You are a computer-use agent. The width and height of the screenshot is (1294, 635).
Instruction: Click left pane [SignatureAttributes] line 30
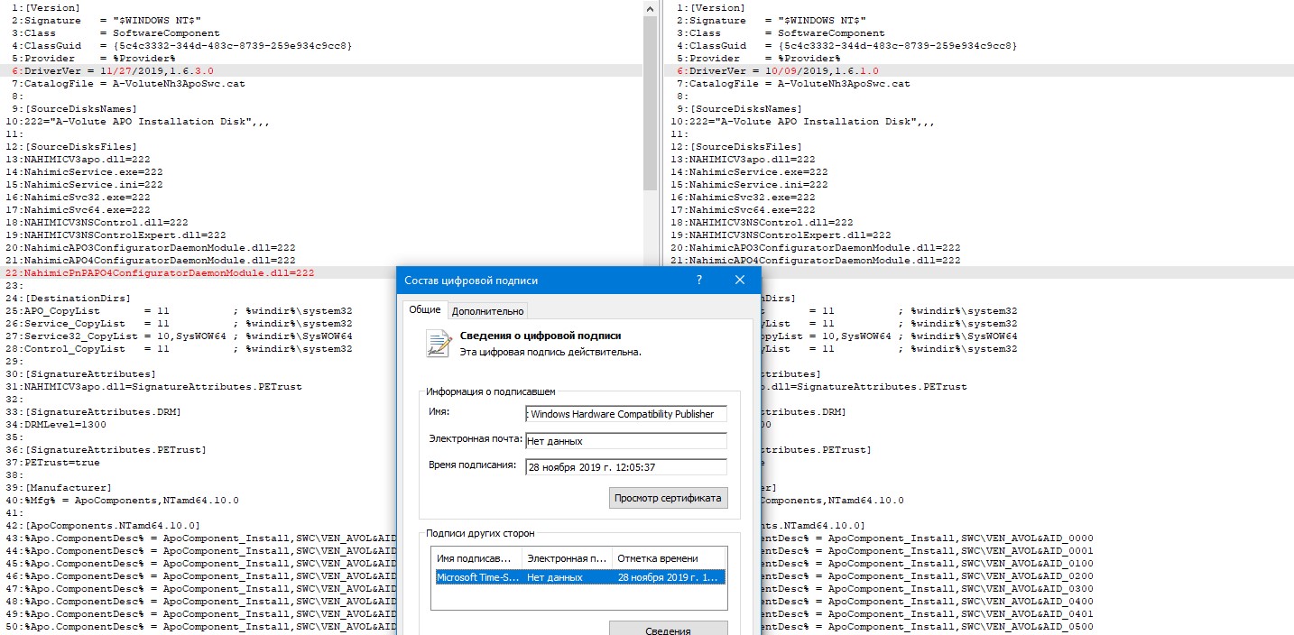point(80,373)
